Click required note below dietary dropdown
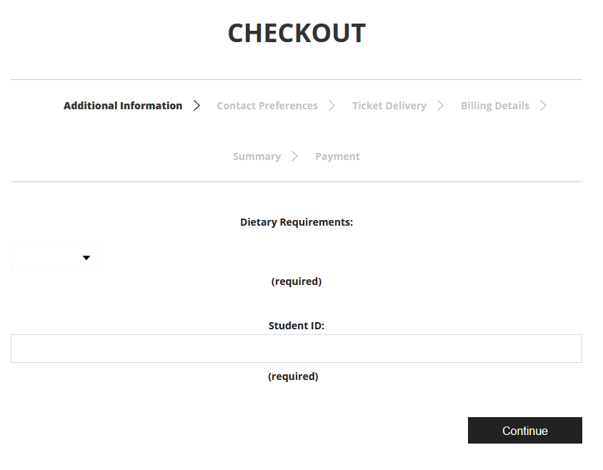Image resolution: width=603 pixels, height=470 pixels. tap(296, 281)
